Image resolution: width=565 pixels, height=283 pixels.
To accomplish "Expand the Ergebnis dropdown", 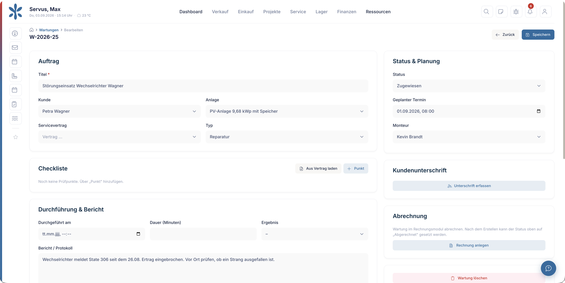I will [x=315, y=234].
